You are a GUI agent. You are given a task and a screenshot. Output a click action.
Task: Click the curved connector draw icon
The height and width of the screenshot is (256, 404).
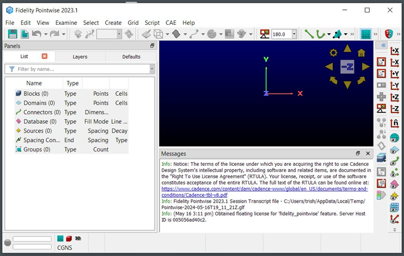coord(194,34)
